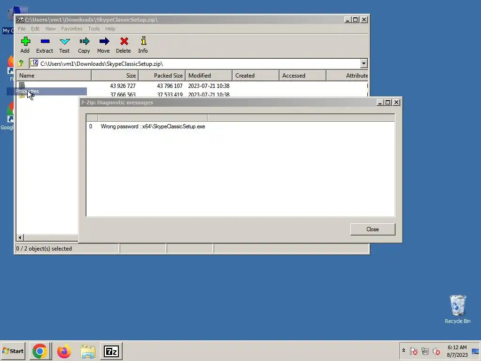Viewport: 481px width, 361px height.
Task: Sort by Name column header
Action: tap(54, 76)
